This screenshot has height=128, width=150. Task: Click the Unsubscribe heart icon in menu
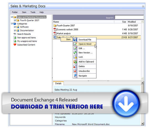coord(75,71)
